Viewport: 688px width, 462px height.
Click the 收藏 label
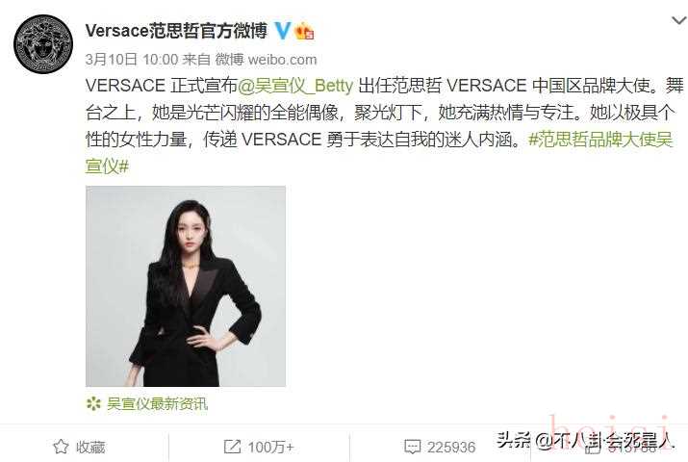point(90,448)
